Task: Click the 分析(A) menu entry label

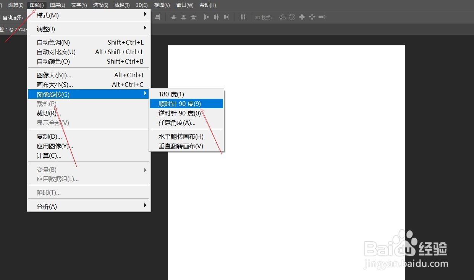Action: point(47,206)
